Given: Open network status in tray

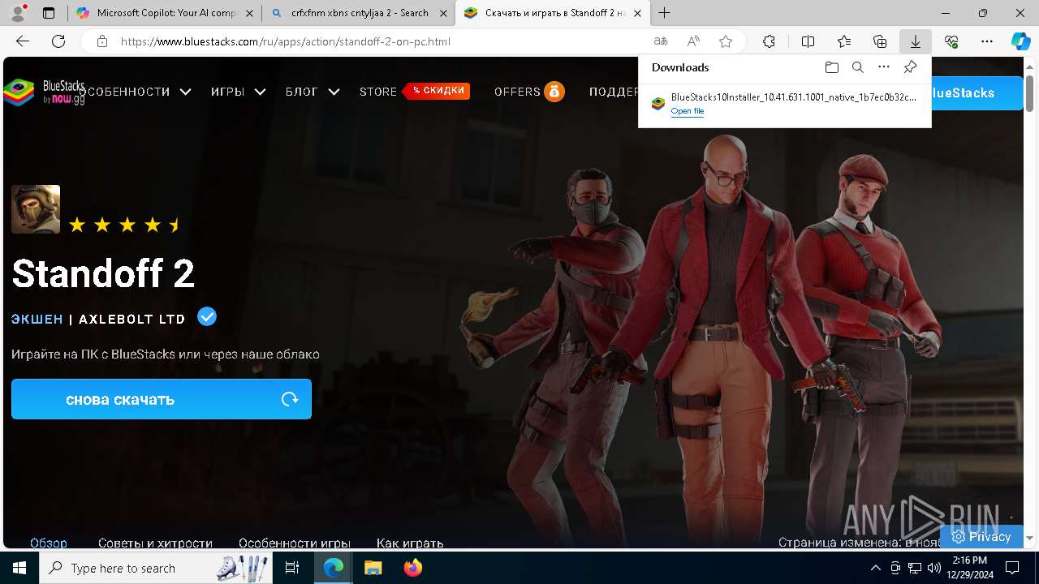Looking at the screenshot, I should pyautogui.click(x=915, y=568).
